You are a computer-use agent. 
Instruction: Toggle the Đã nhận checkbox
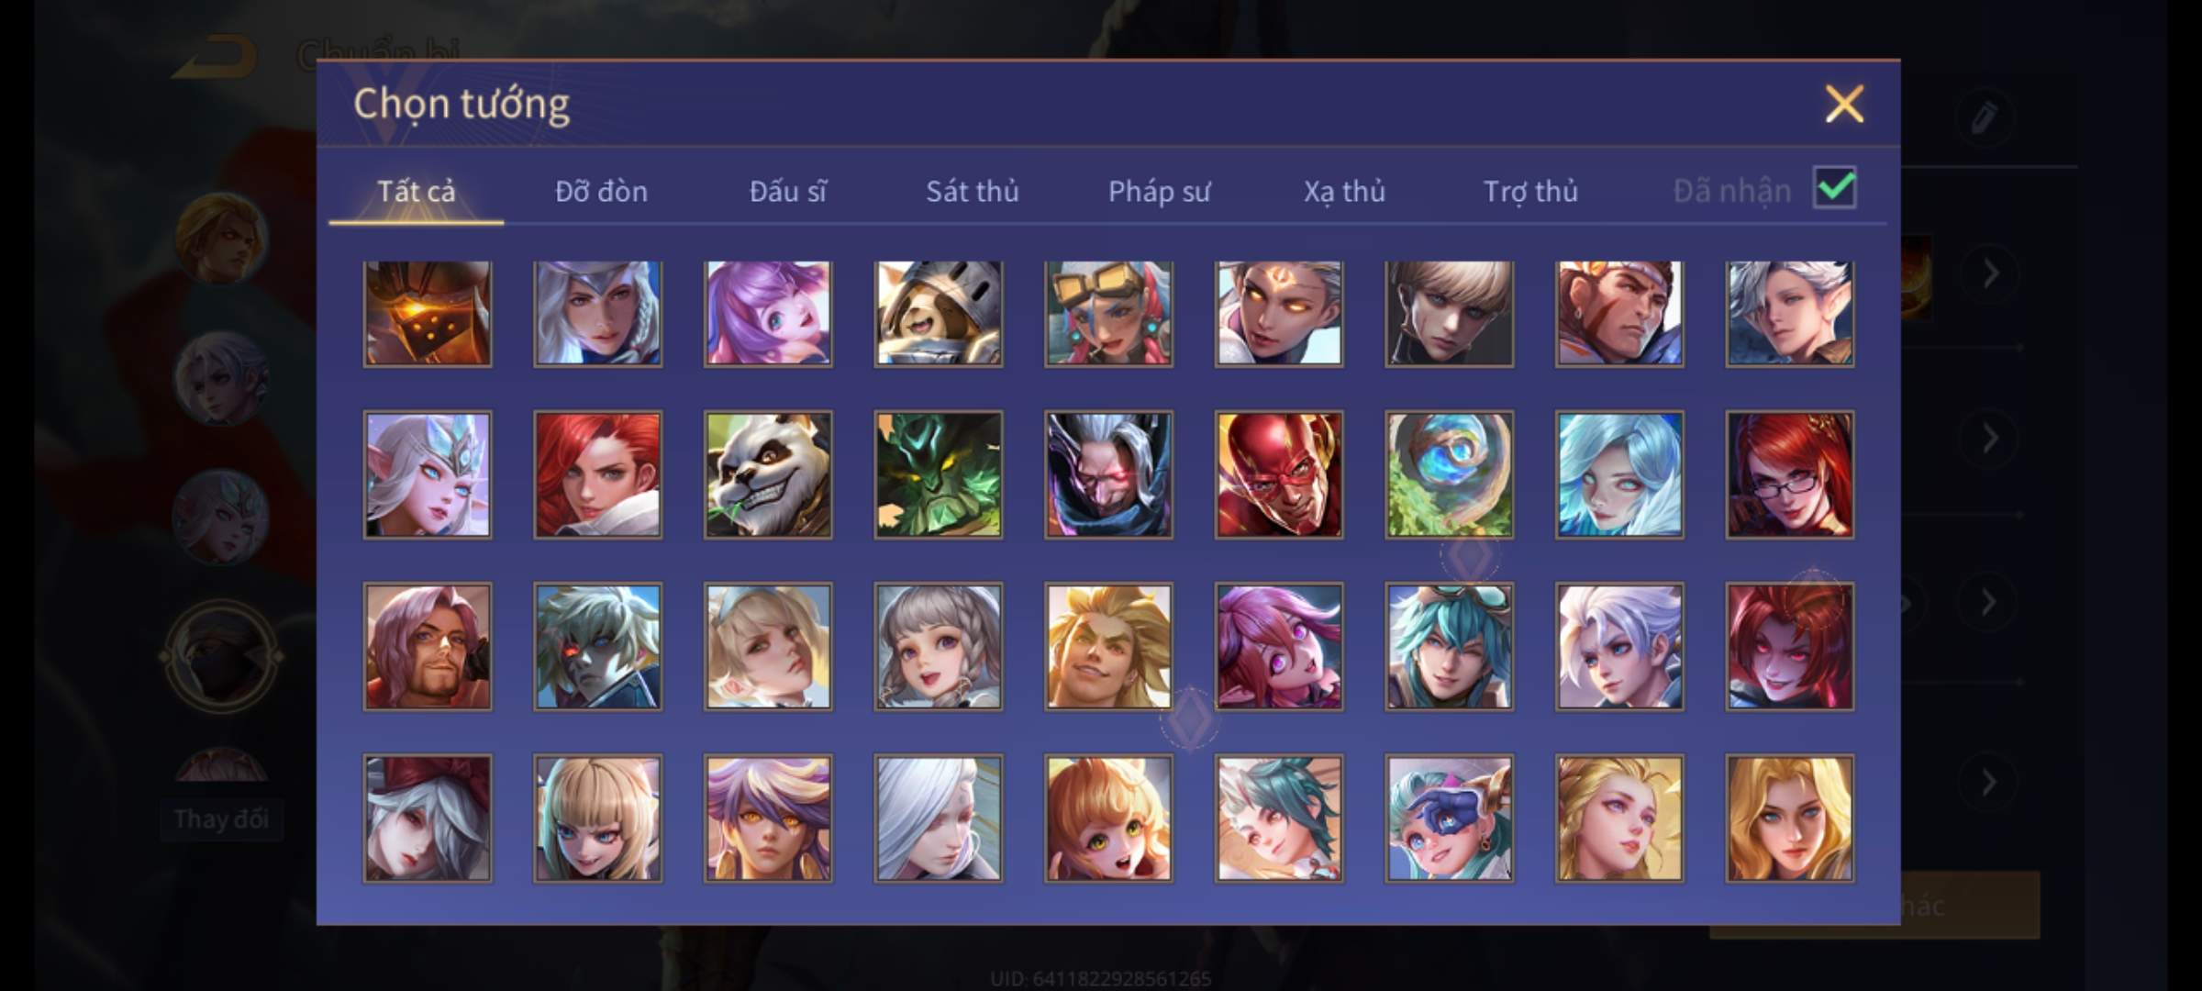click(x=1835, y=189)
